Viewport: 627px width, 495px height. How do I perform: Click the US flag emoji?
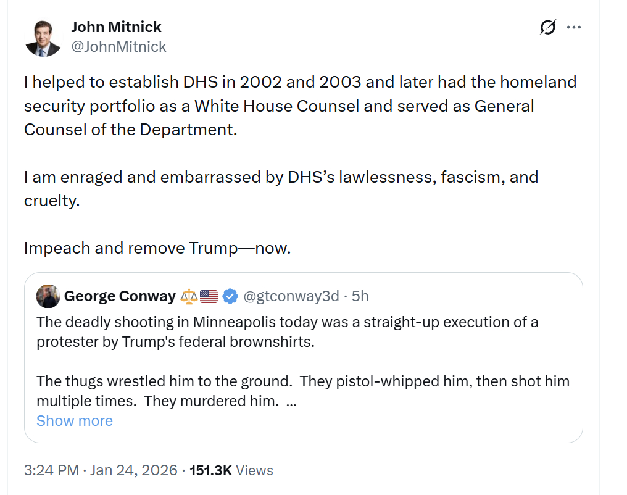pyautogui.click(x=209, y=297)
